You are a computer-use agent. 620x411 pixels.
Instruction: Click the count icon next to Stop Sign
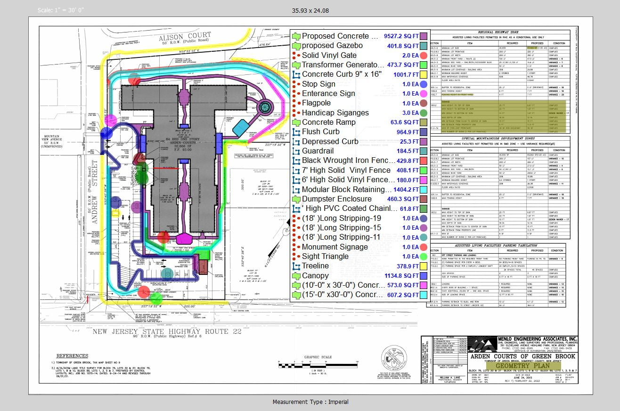tap(295, 84)
